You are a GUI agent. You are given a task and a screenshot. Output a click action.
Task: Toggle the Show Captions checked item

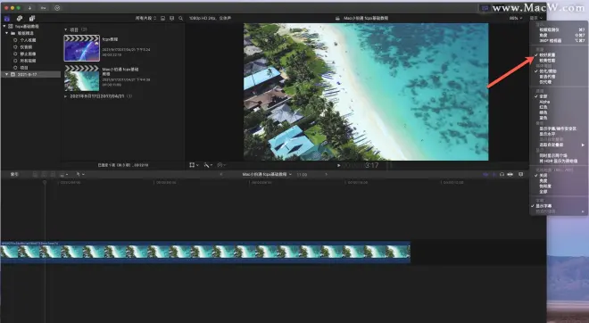543,206
